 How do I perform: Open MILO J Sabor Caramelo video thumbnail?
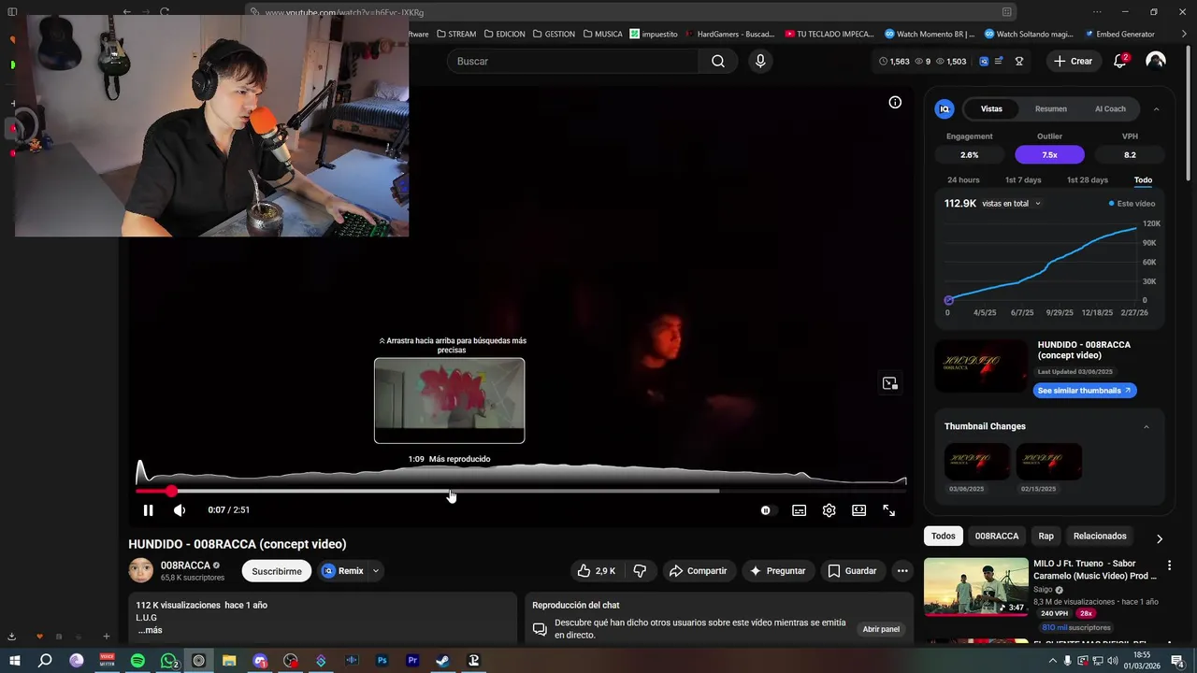[976, 587]
